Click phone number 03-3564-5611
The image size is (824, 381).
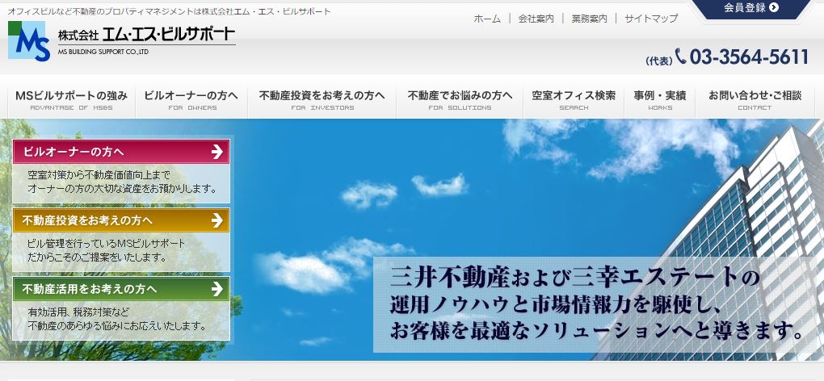(x=750, y=57)
